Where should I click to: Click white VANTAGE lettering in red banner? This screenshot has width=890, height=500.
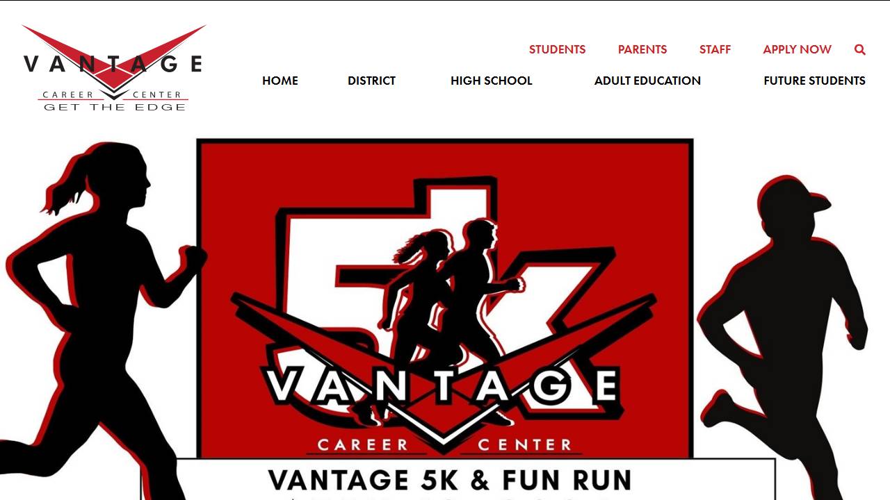(x=444, y=386)
